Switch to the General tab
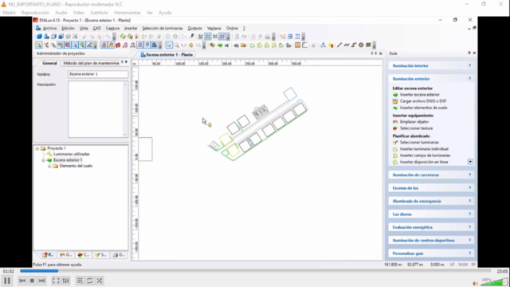The height and width of the screenshot is (287, 510). [x=49, y=63]
